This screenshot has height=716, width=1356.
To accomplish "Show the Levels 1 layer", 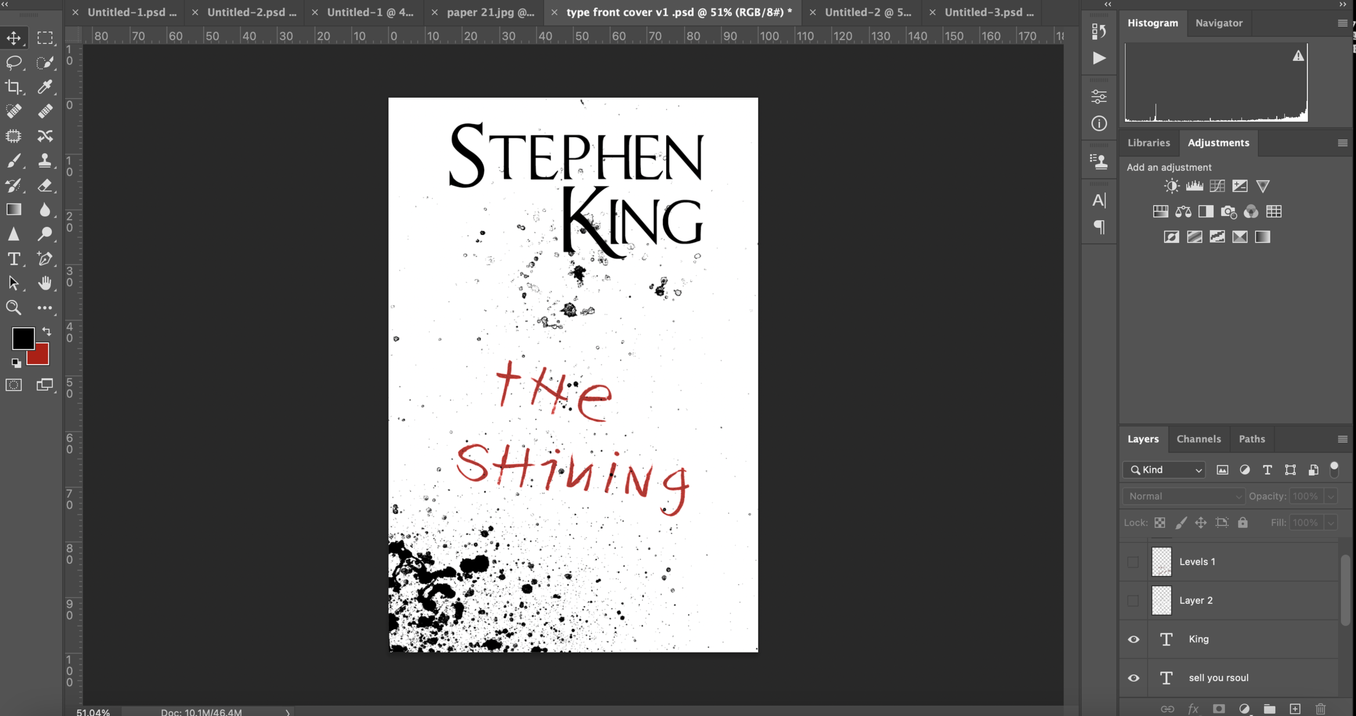I will pyautogui.click(x=1133, y=562).
